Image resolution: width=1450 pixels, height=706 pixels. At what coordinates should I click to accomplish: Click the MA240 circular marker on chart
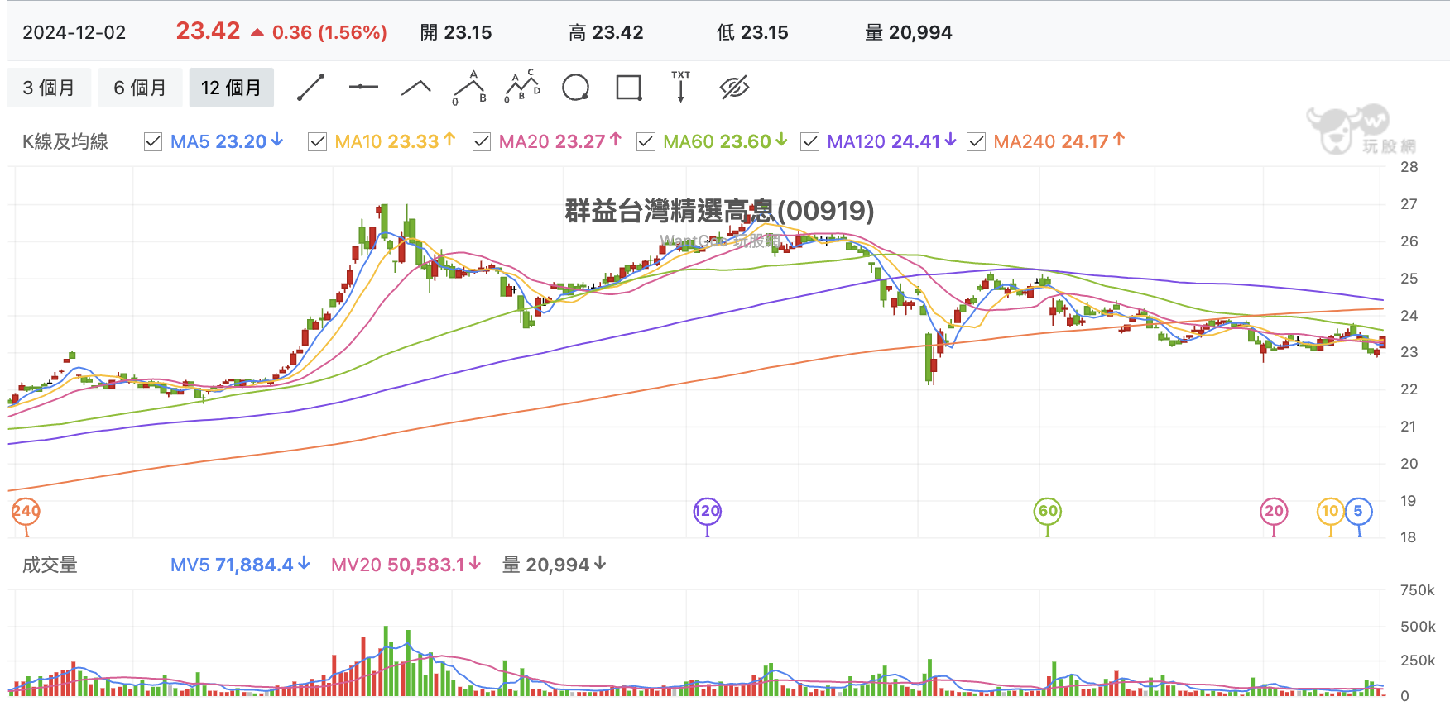26,511
